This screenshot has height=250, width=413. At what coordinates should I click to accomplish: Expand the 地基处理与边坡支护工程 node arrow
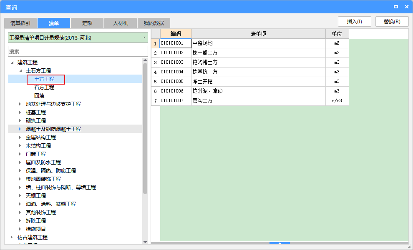(x=20, y=104)
